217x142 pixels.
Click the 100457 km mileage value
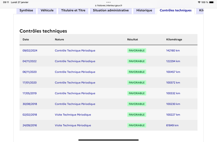173,72
